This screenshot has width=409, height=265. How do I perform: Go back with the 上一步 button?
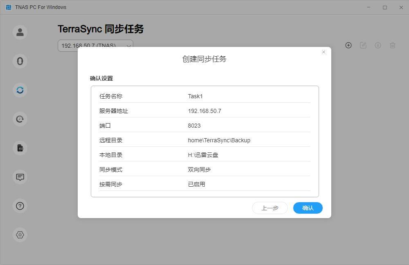point(270,208)
